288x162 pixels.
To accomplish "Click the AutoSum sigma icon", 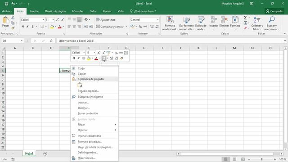I will click(245, 18).
